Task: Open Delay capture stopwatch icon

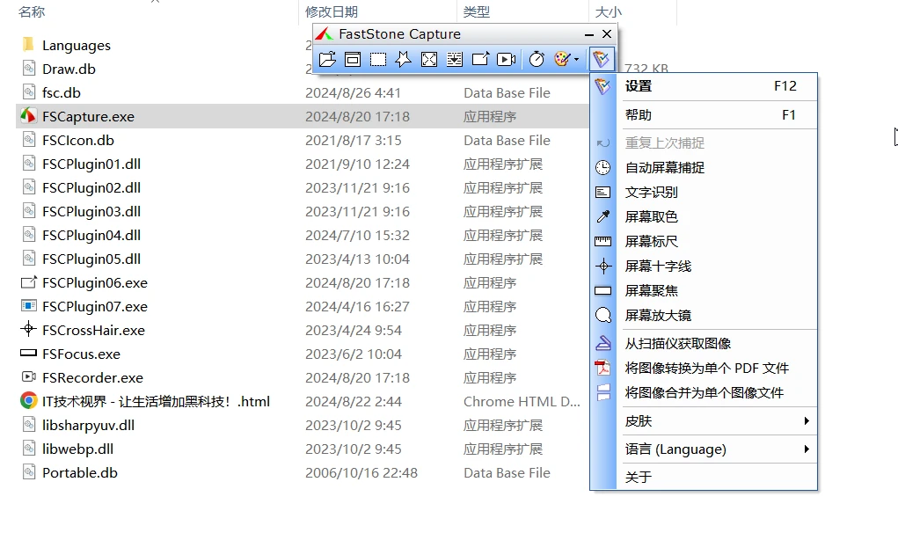Action: 537,59
